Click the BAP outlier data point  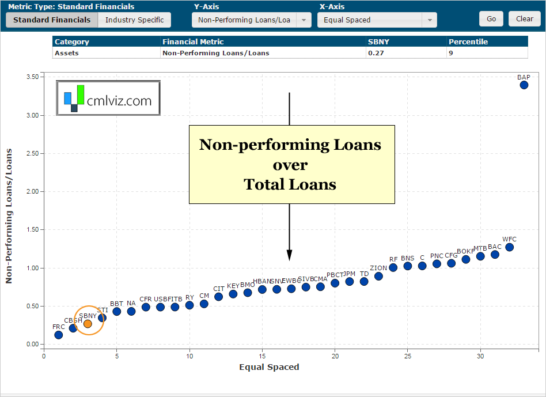524,85
